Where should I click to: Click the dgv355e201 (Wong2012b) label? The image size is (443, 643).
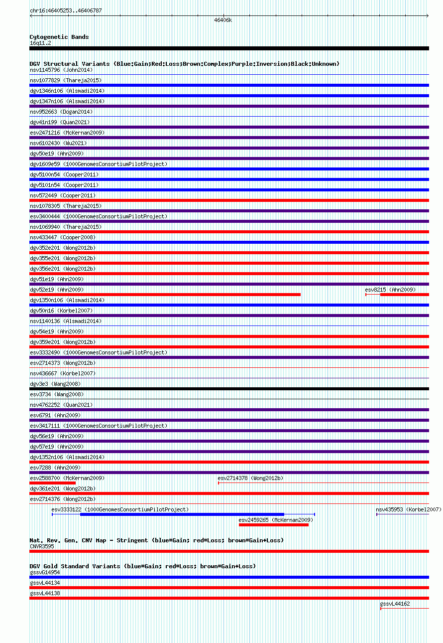click(x=63, y=258)
